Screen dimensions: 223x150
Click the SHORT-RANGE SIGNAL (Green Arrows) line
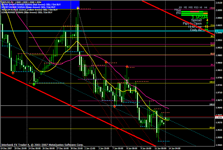[29, 7]
